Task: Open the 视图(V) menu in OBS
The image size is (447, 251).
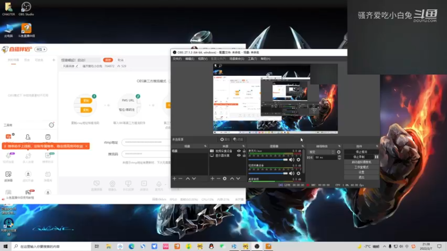Action: 203,59
